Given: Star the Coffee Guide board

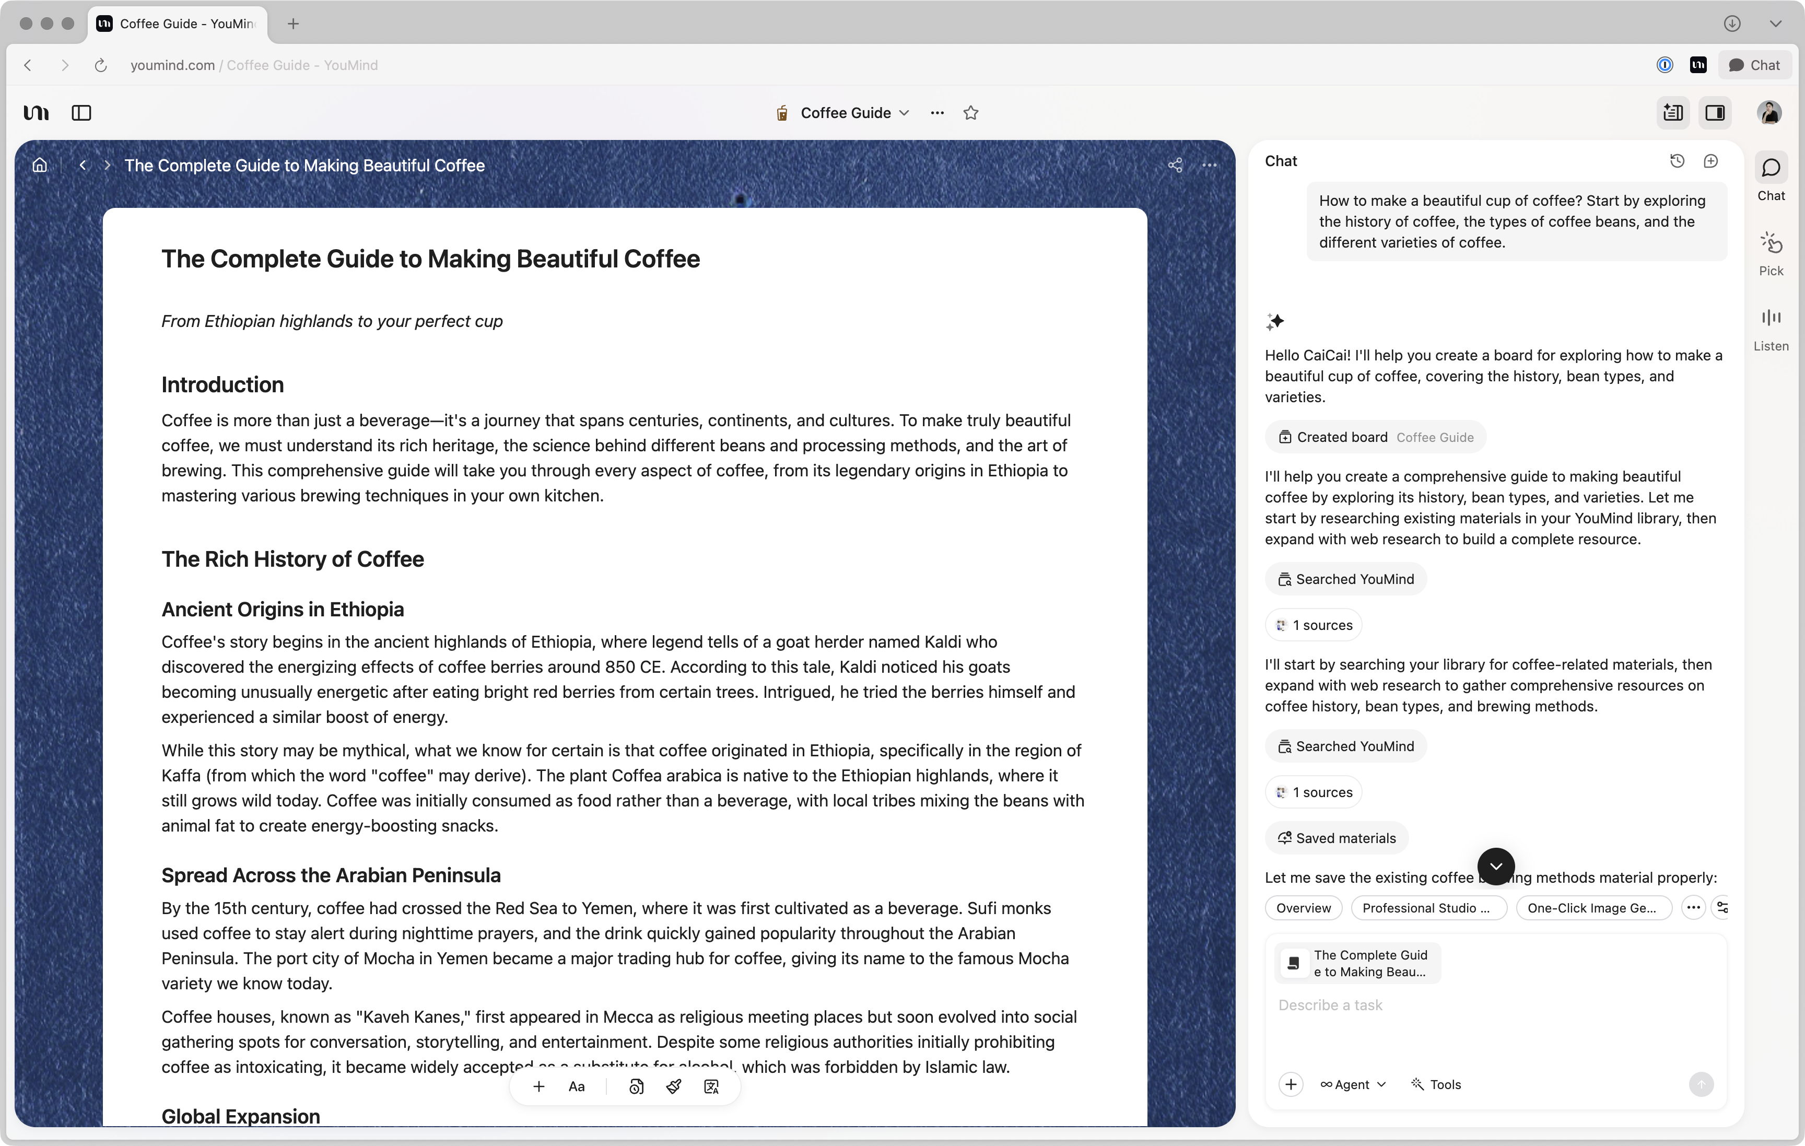Looking at the screenshot, I should tap(971, 113).
